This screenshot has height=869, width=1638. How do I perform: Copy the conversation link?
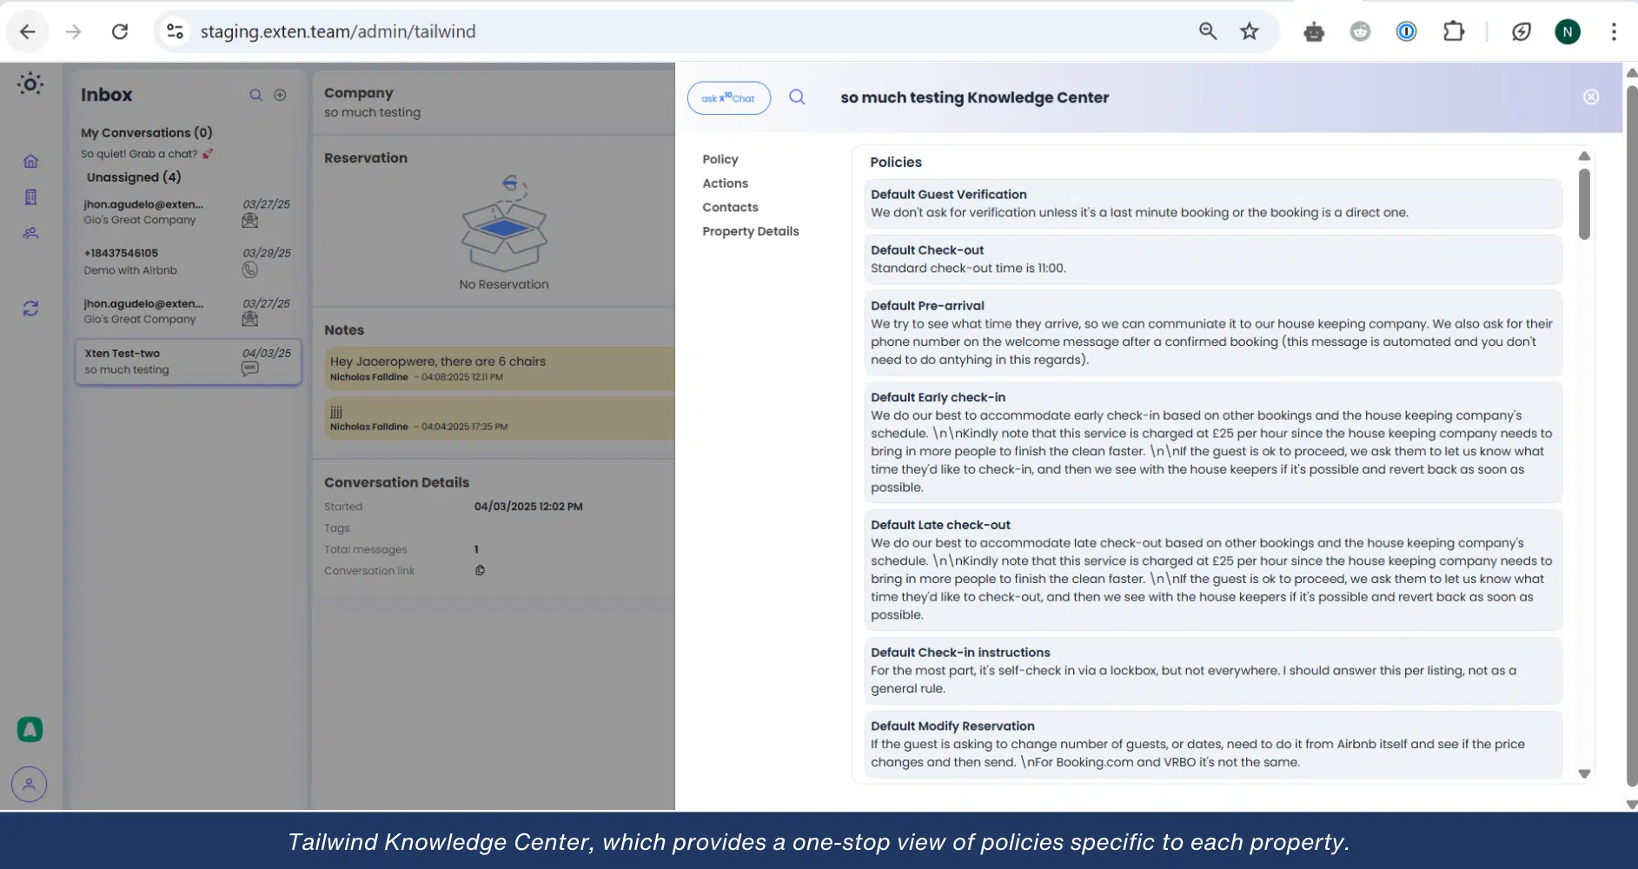coord(480,571)
